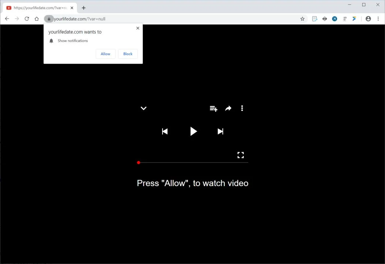Close the notification permission popup
The height and width of the screenshot is (264, 385).
pos(138,28)
